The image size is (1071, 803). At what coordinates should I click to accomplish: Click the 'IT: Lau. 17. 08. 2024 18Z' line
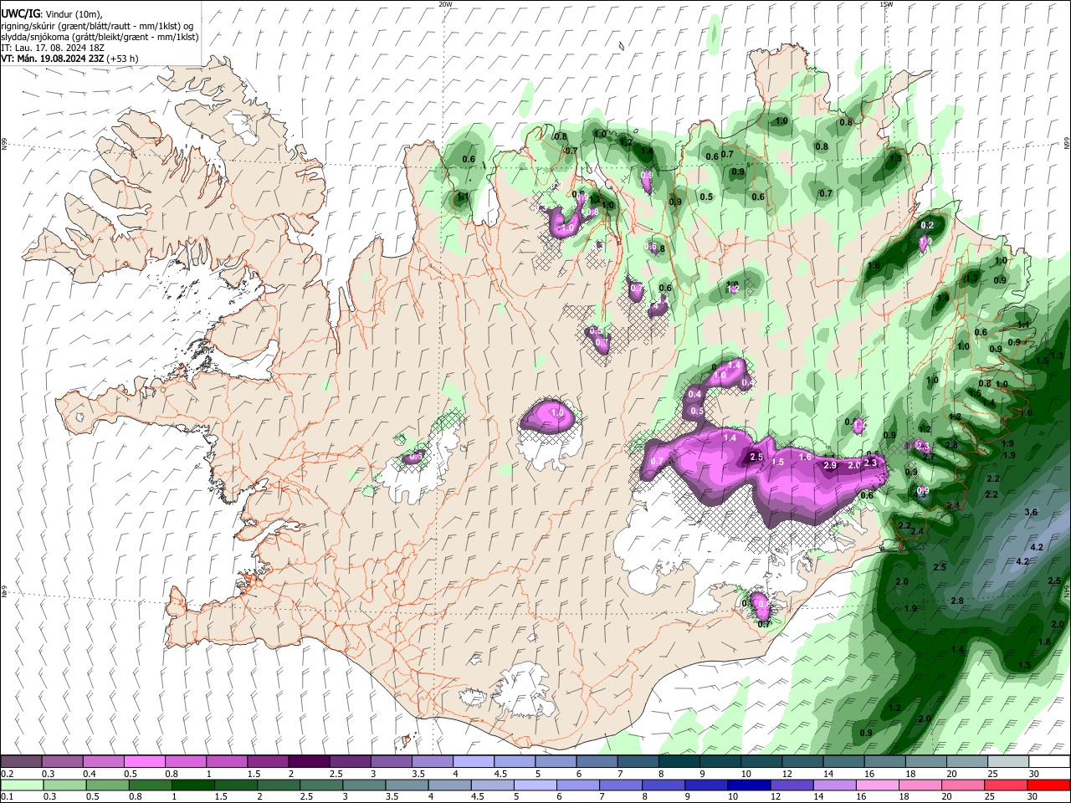(x=53, y=48)
